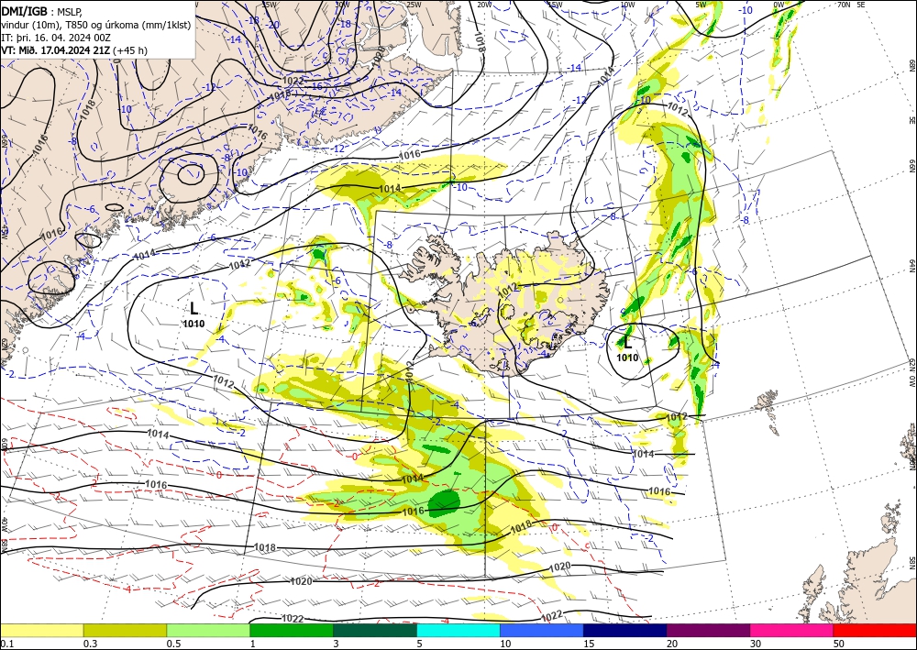Click the "10W" longitude label at the top

click(627, 5)
